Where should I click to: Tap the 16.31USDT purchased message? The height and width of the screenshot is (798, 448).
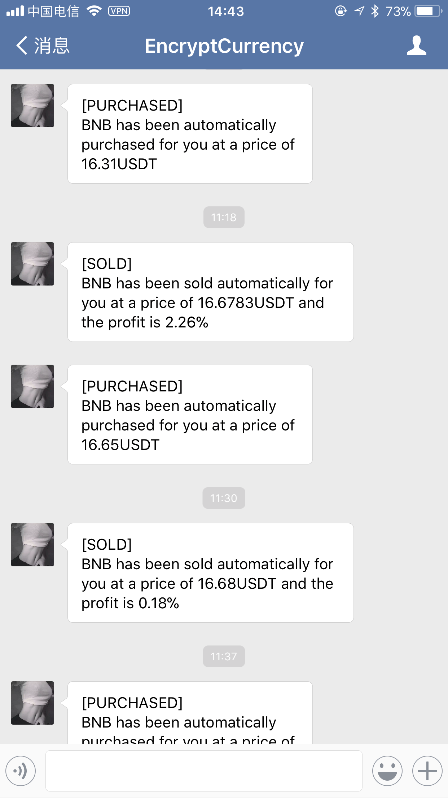190,134
